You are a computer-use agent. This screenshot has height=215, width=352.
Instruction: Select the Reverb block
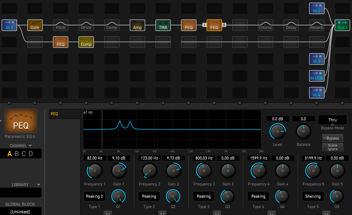coord(316,25)
